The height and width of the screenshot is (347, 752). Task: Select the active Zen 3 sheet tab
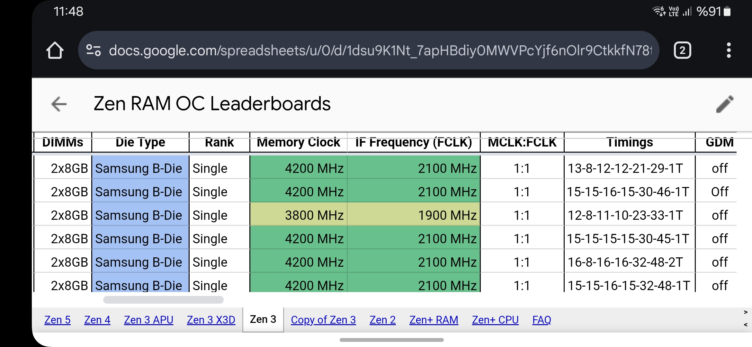(263, 319)
